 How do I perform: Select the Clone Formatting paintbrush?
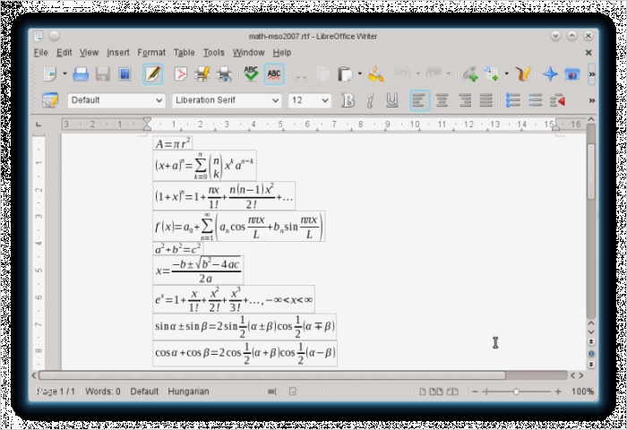[x=376, y=74]
